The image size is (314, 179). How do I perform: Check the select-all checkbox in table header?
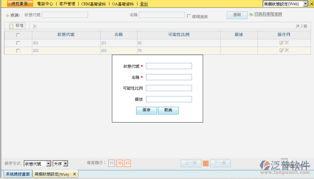18,35
